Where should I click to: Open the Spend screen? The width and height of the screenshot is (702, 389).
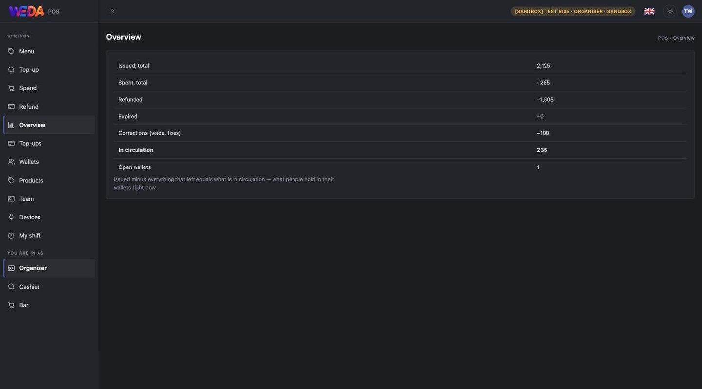click(x=49, y=88)
